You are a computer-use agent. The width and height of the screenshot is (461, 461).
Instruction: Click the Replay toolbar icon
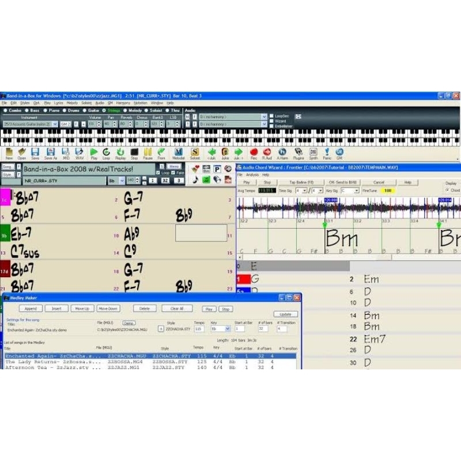coord(120,154)
